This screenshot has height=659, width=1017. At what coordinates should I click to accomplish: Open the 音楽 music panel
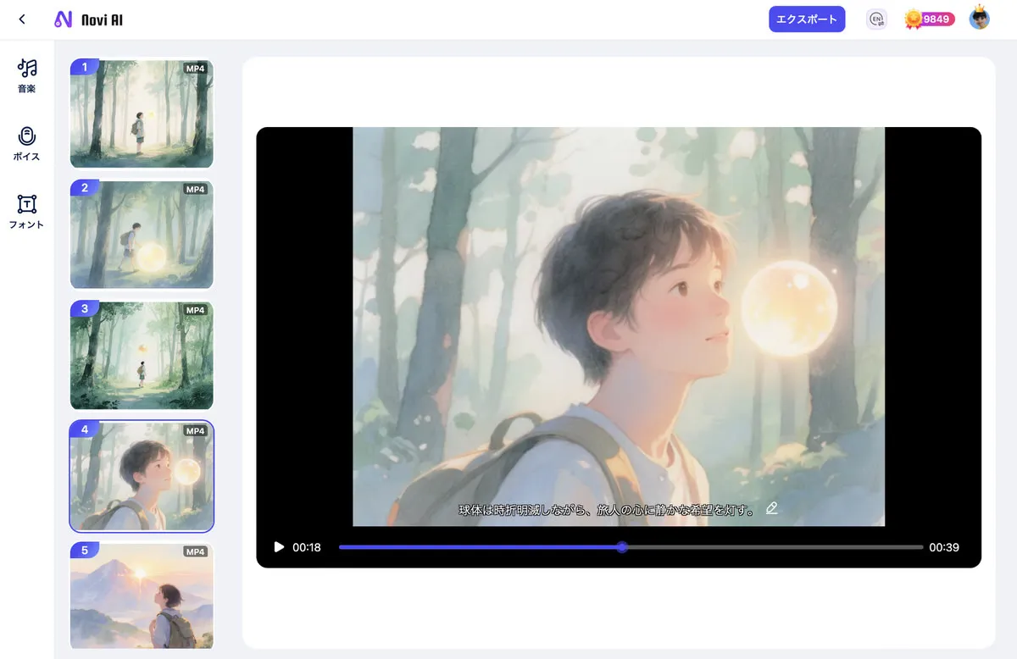[27, 75]
